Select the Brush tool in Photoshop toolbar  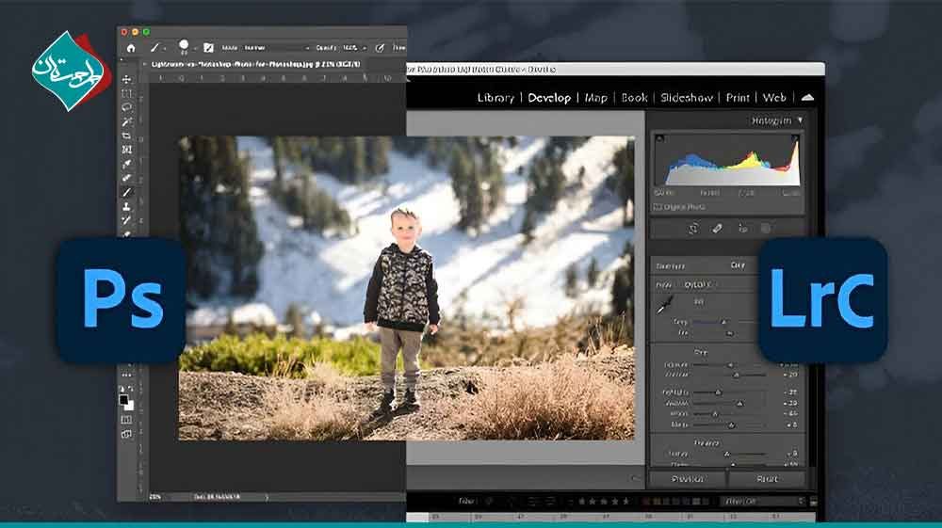126,193
